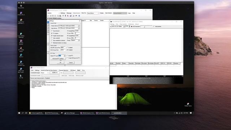
Task: Click the AGWPE Server Port field
Action: [63, 48]
